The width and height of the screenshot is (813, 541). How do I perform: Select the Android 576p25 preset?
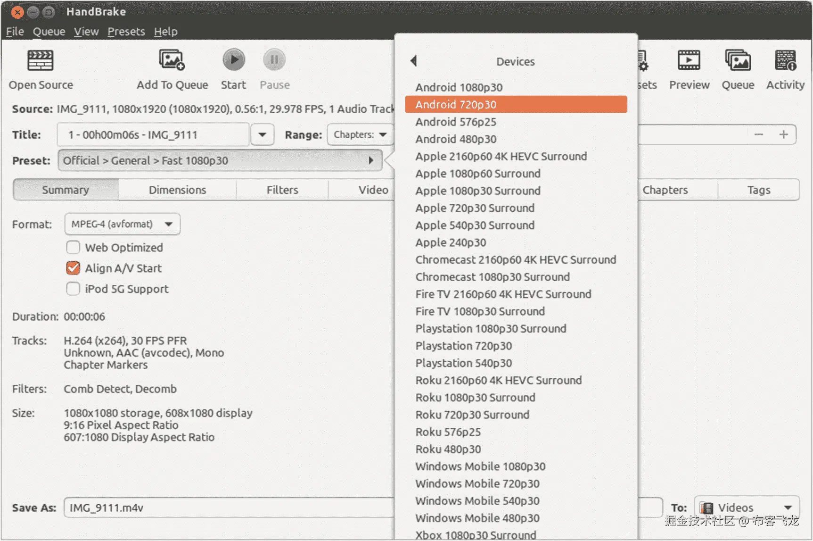pos(516,122)
